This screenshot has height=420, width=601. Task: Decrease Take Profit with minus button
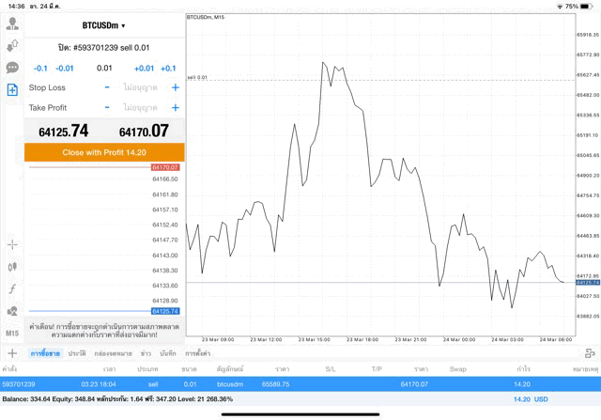[107, 108]
